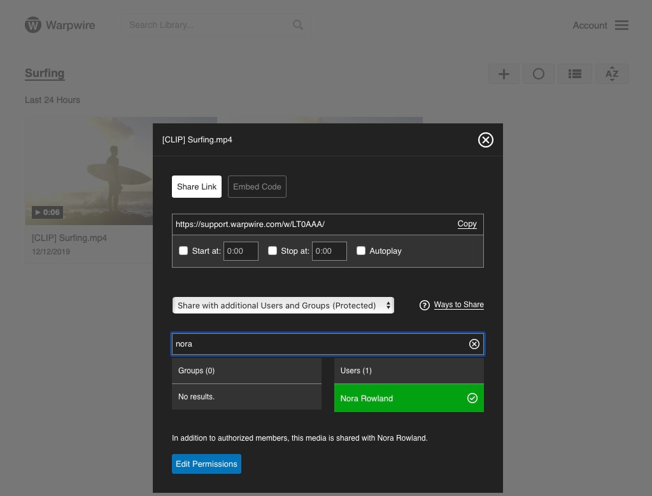
Task: Open the Share with additional Users dropdown
Action: point(283,305)
